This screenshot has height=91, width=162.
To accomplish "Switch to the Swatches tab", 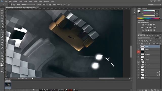I will (145, 8).
